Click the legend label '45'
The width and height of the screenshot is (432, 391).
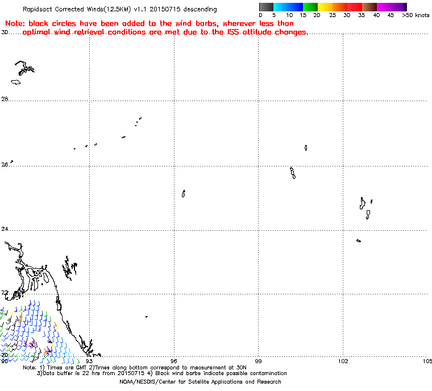click(x=391, y=15)
